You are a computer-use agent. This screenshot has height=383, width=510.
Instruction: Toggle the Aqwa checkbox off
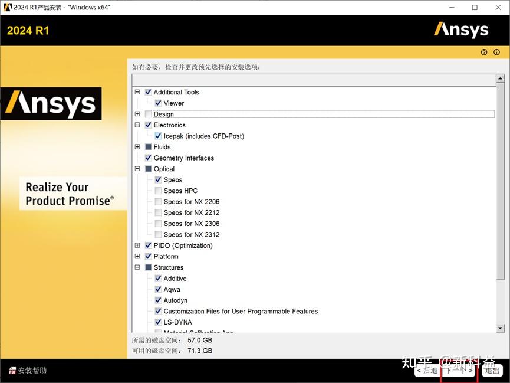(158, 289)
